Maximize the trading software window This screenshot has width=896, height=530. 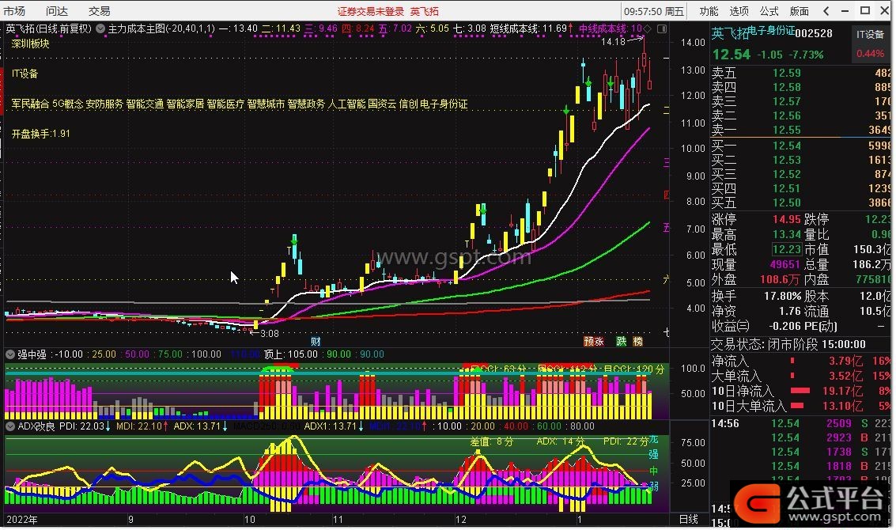865,11
